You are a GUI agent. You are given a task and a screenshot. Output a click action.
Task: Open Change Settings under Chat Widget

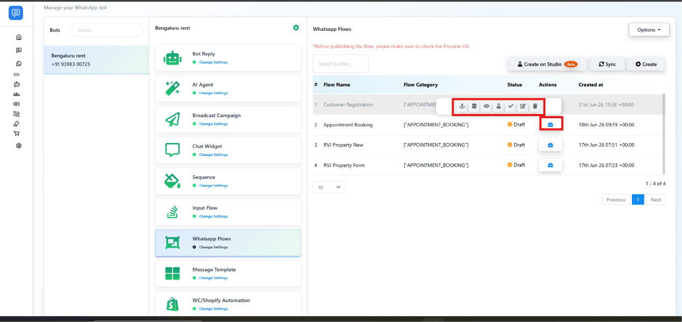213,155
